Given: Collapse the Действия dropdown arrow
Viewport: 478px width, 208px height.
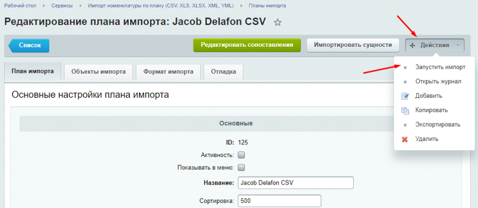Looking at the screenshot, I should coord(457,45).
